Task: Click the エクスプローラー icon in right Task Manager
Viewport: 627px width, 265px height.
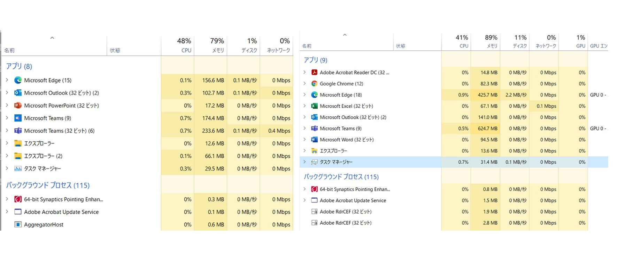Action: [314, 151]
